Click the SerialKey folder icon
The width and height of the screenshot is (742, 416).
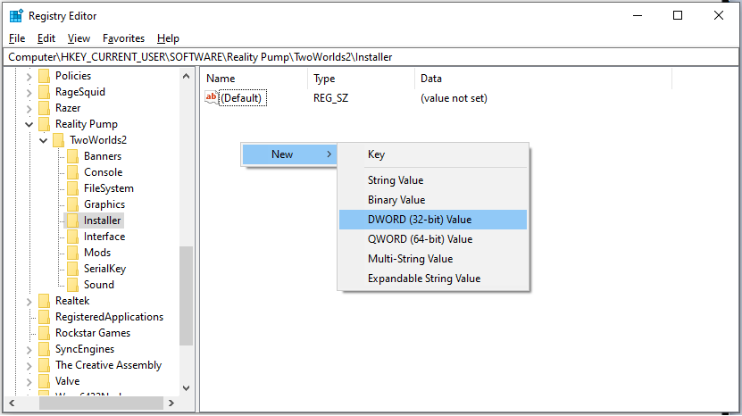[x=73, y=269]
